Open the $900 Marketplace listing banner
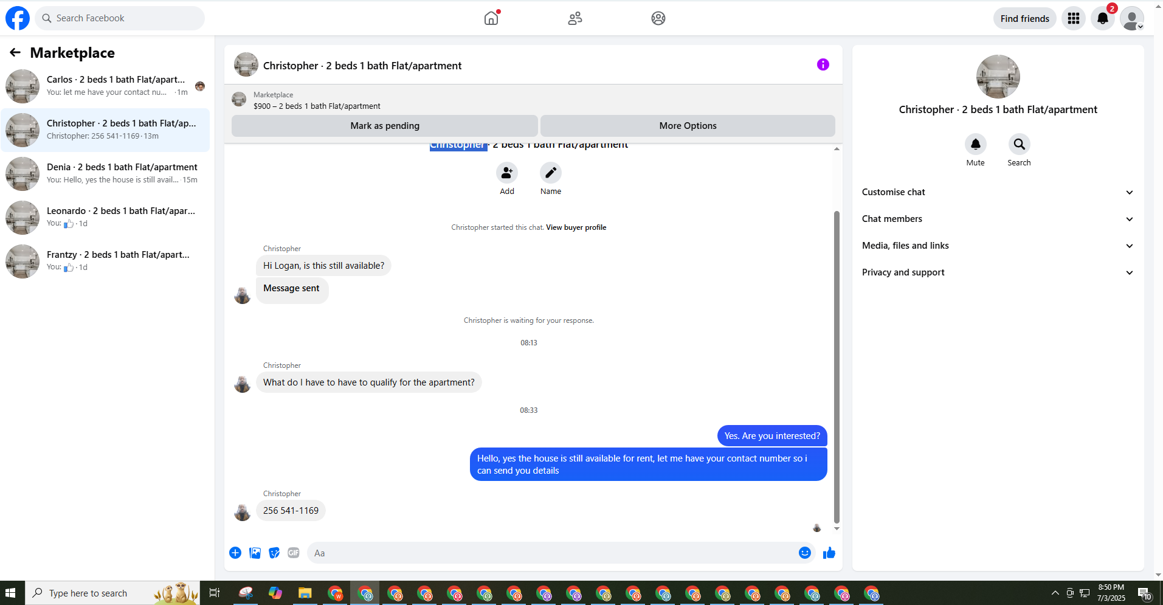Image resolution: width=1163 pixels, height=605 pixels. 533,100
